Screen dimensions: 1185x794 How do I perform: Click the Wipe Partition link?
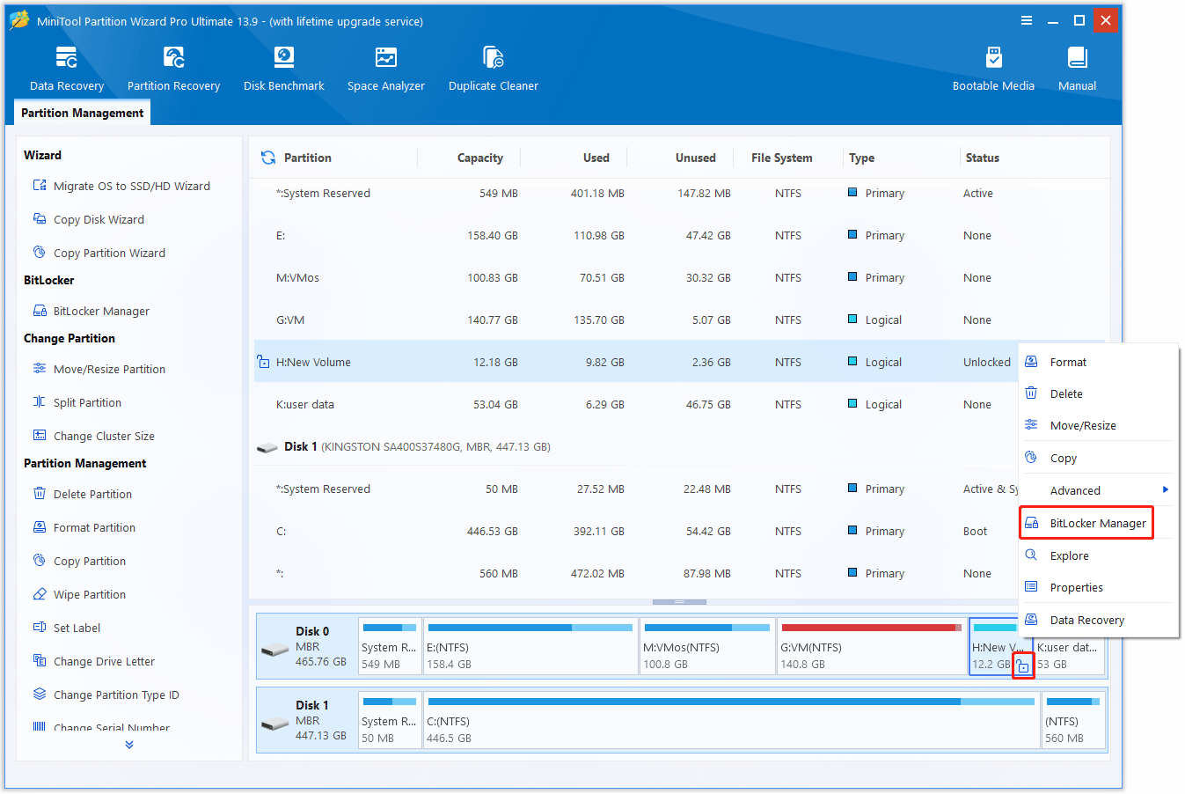90,594
